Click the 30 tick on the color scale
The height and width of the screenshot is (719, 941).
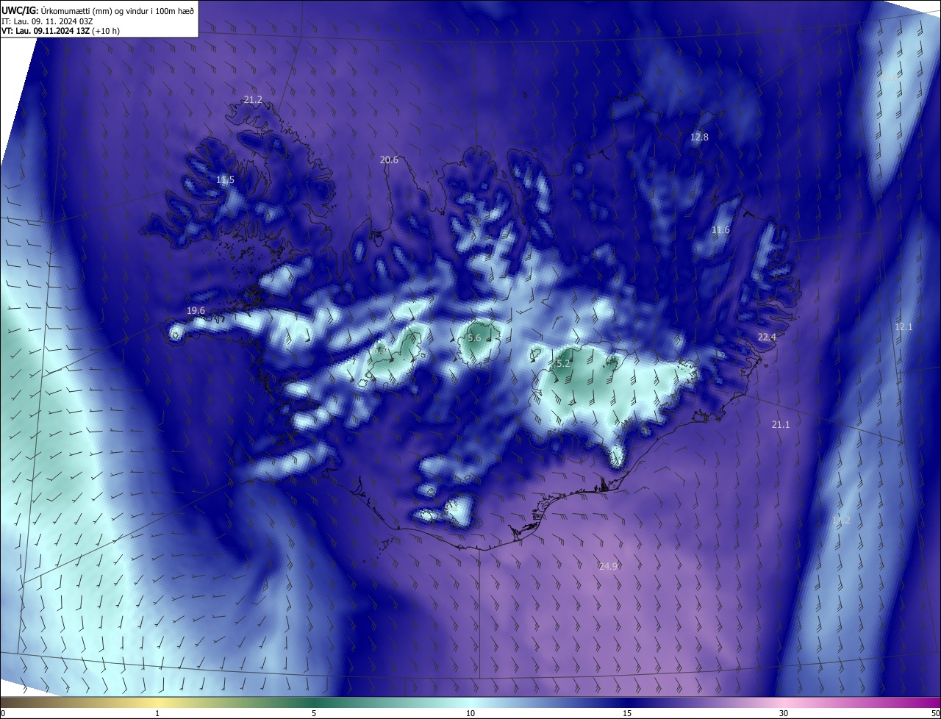click(784, 713)
